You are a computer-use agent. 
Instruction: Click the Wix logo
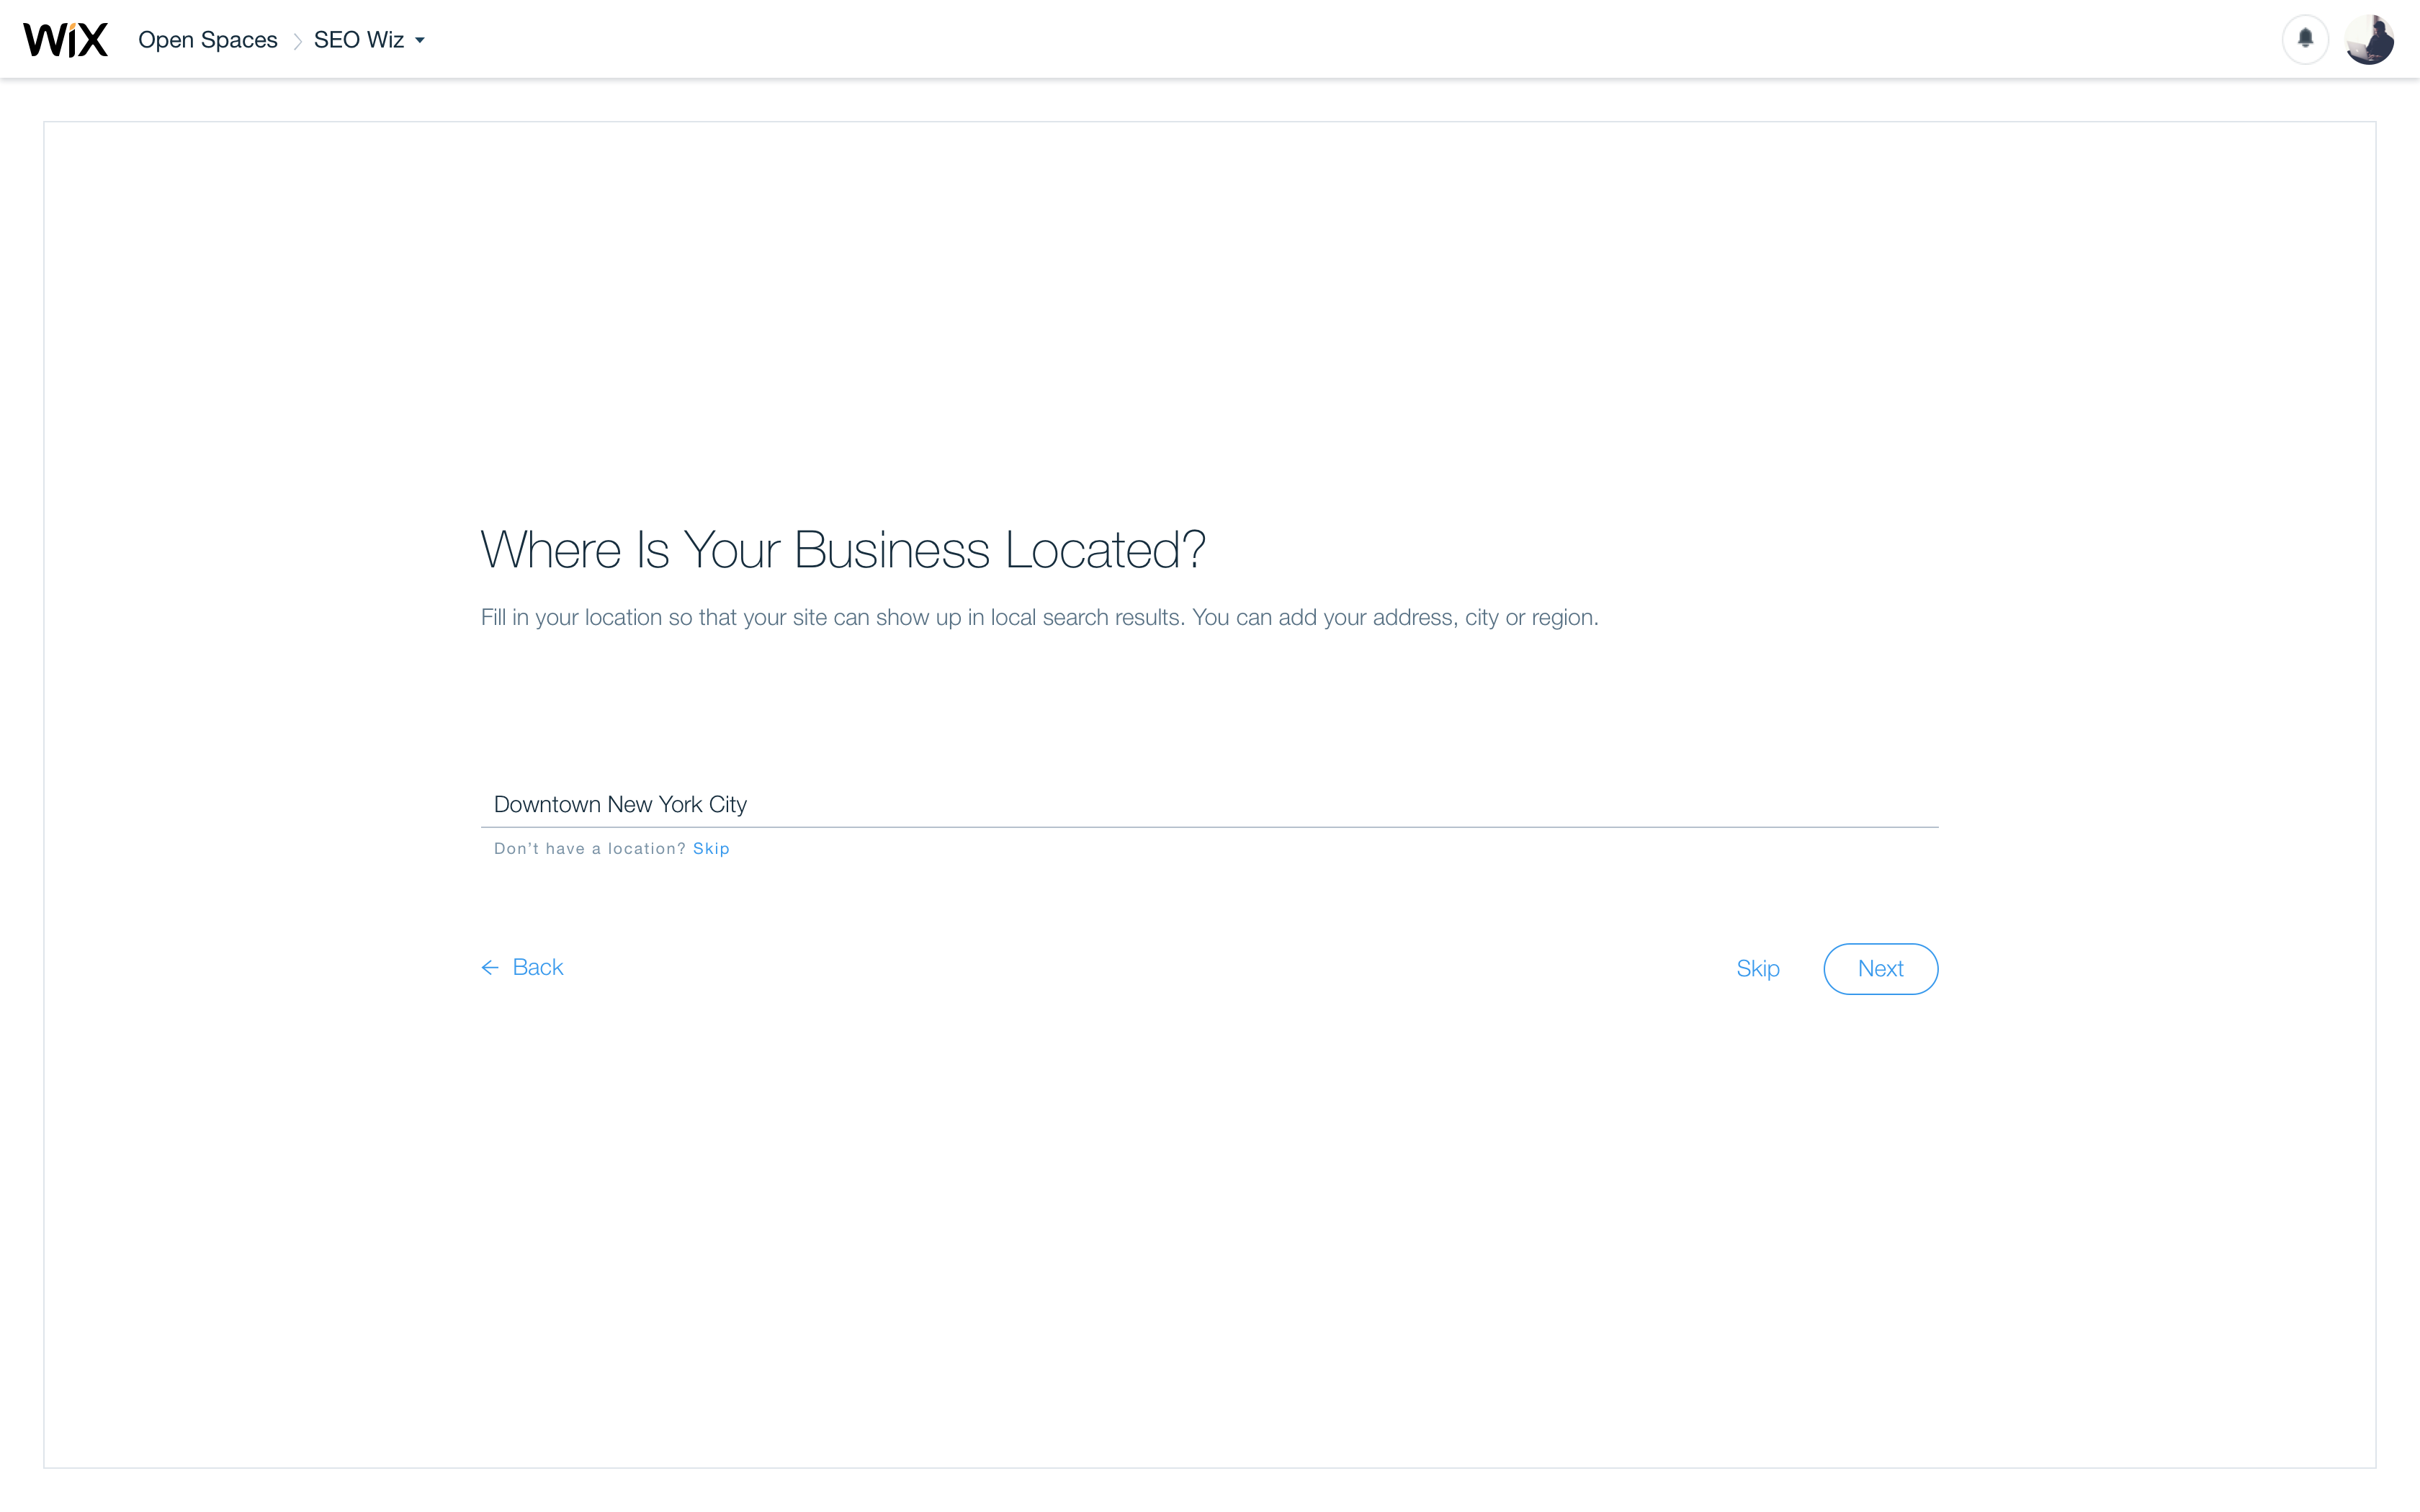(65, 40)
